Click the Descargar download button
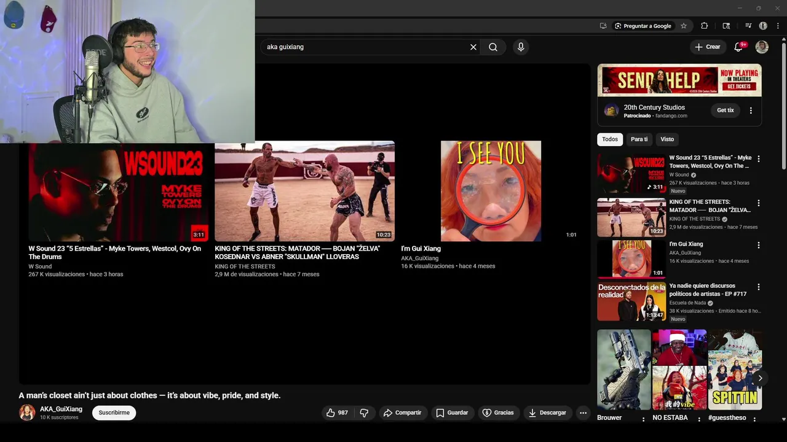 547,413
